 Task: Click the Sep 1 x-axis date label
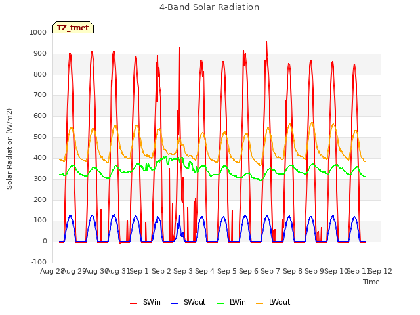pos(139,271)
